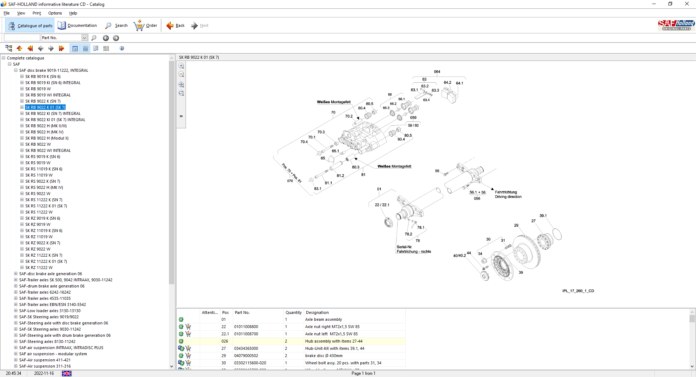
Task: Click the Order button in toolbar
Action: pos(145,25)
